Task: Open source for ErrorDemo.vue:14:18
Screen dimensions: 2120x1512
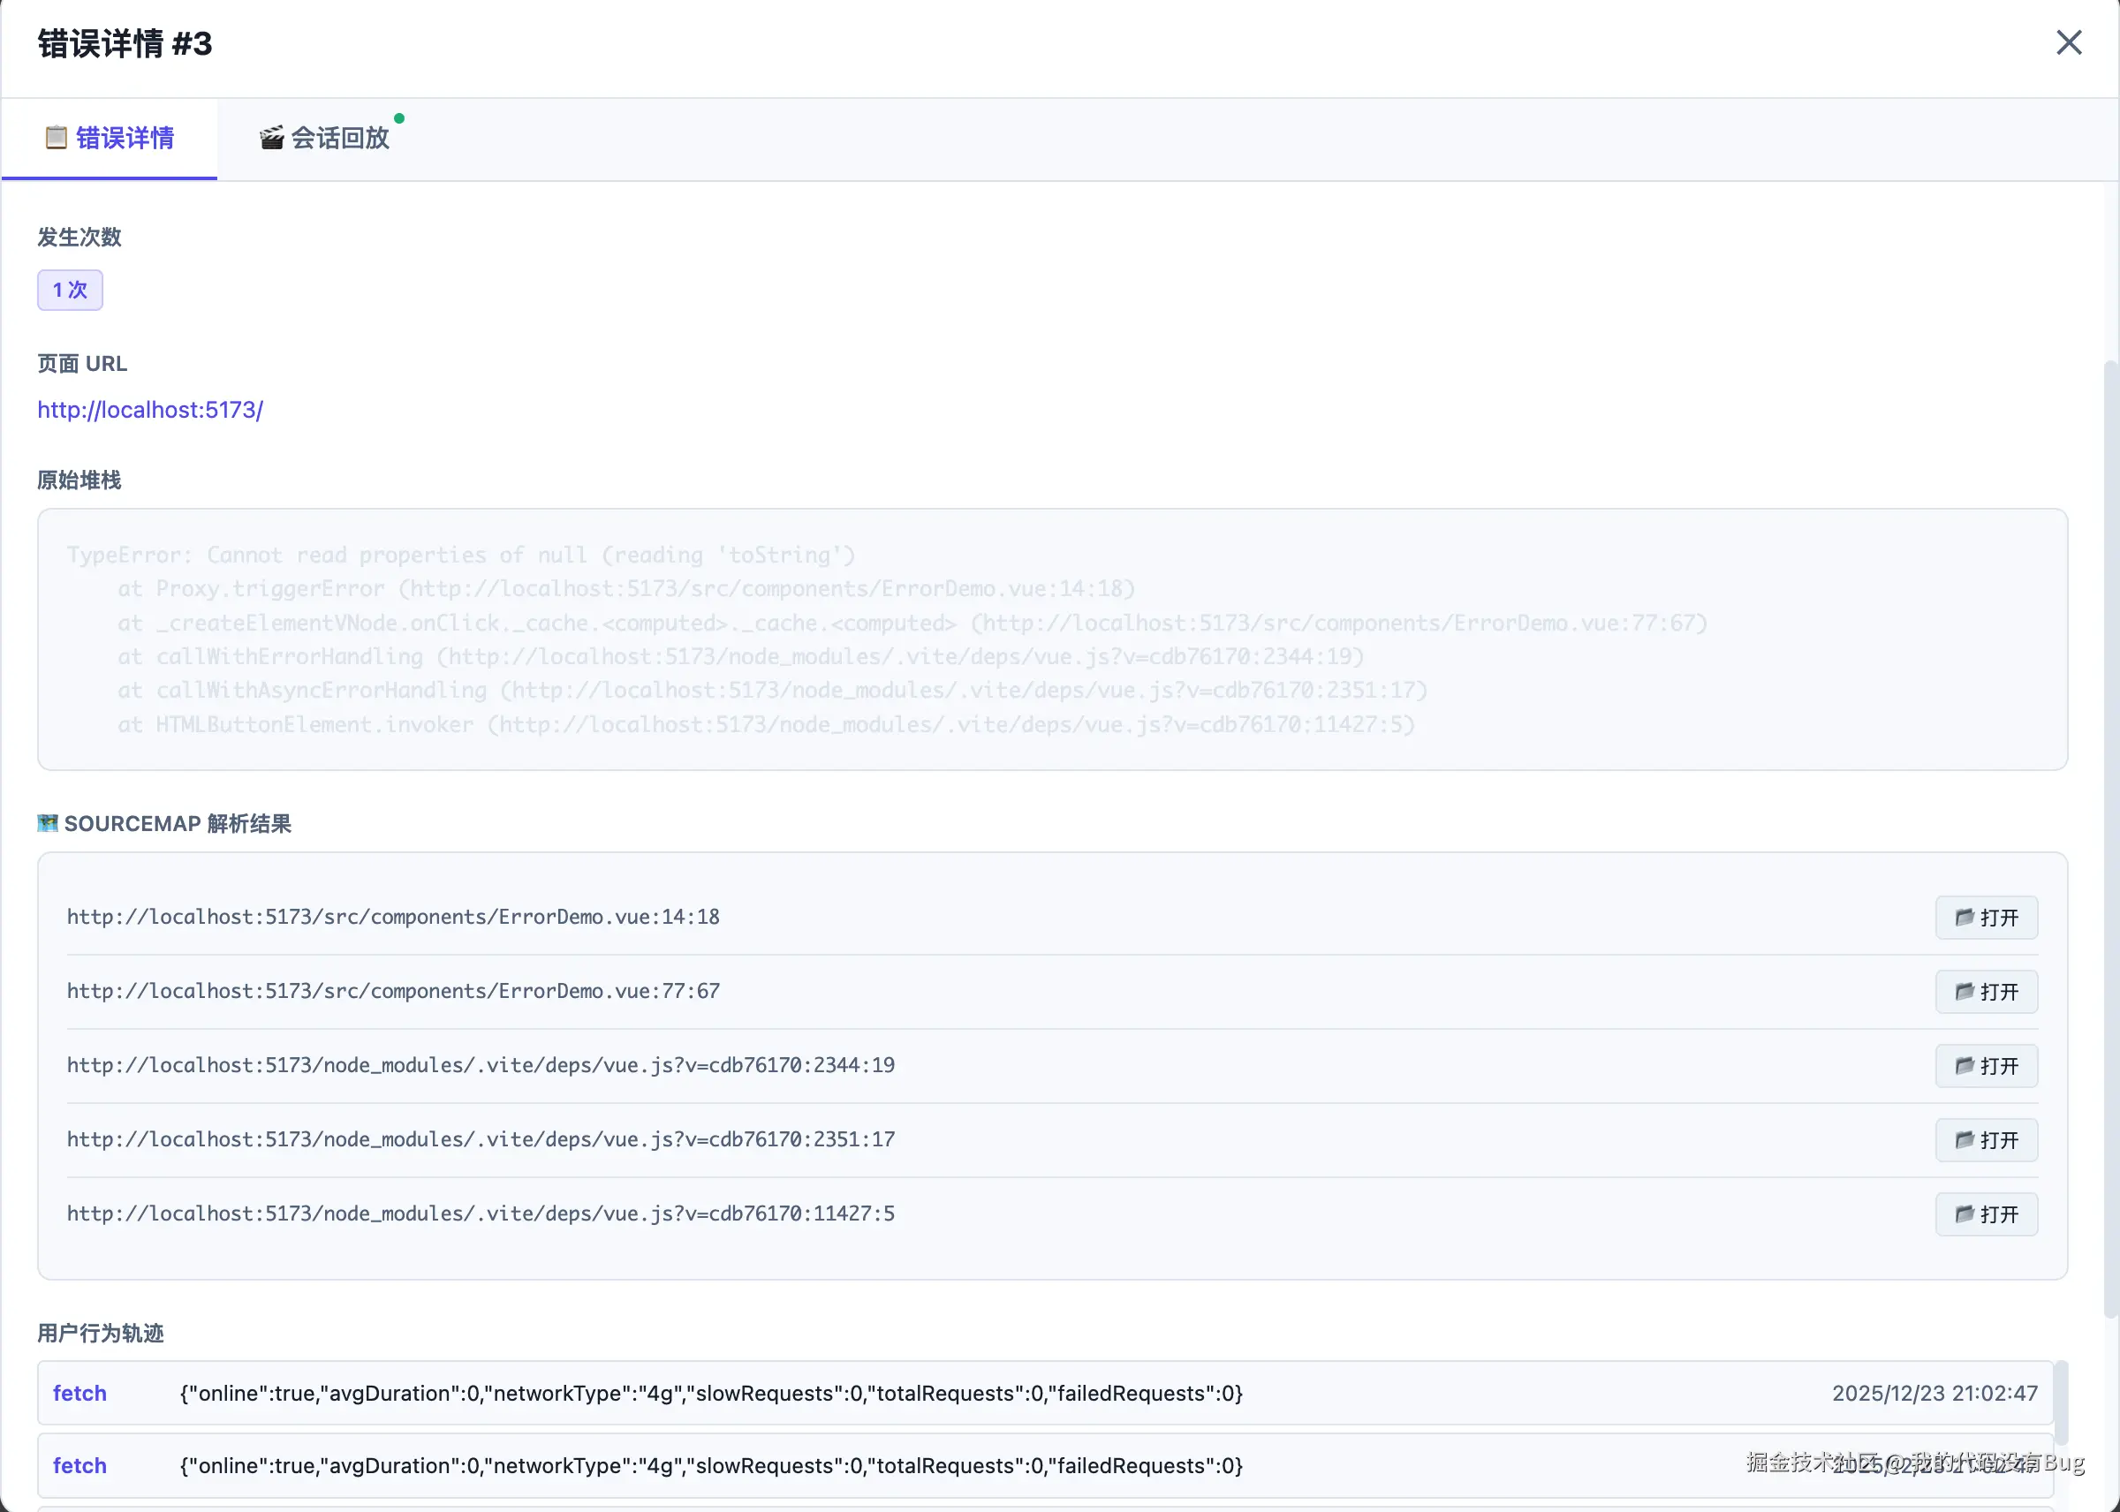Action: (1985, 918)
